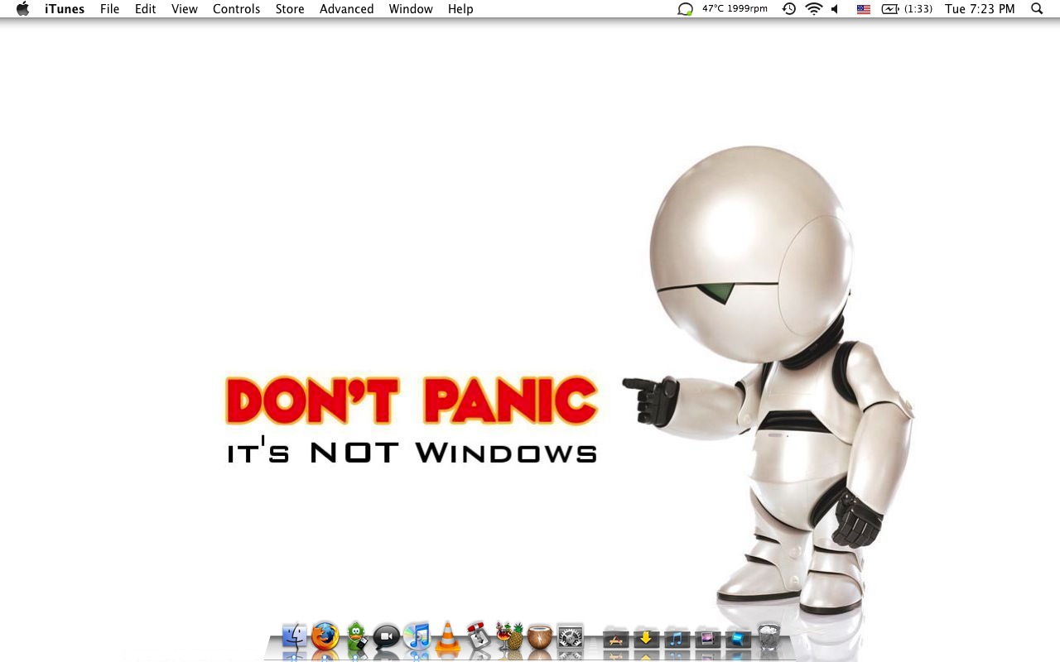The image size is (1060, 662).
Task: Open the Edit menu
Action: (x=146, y=9)
